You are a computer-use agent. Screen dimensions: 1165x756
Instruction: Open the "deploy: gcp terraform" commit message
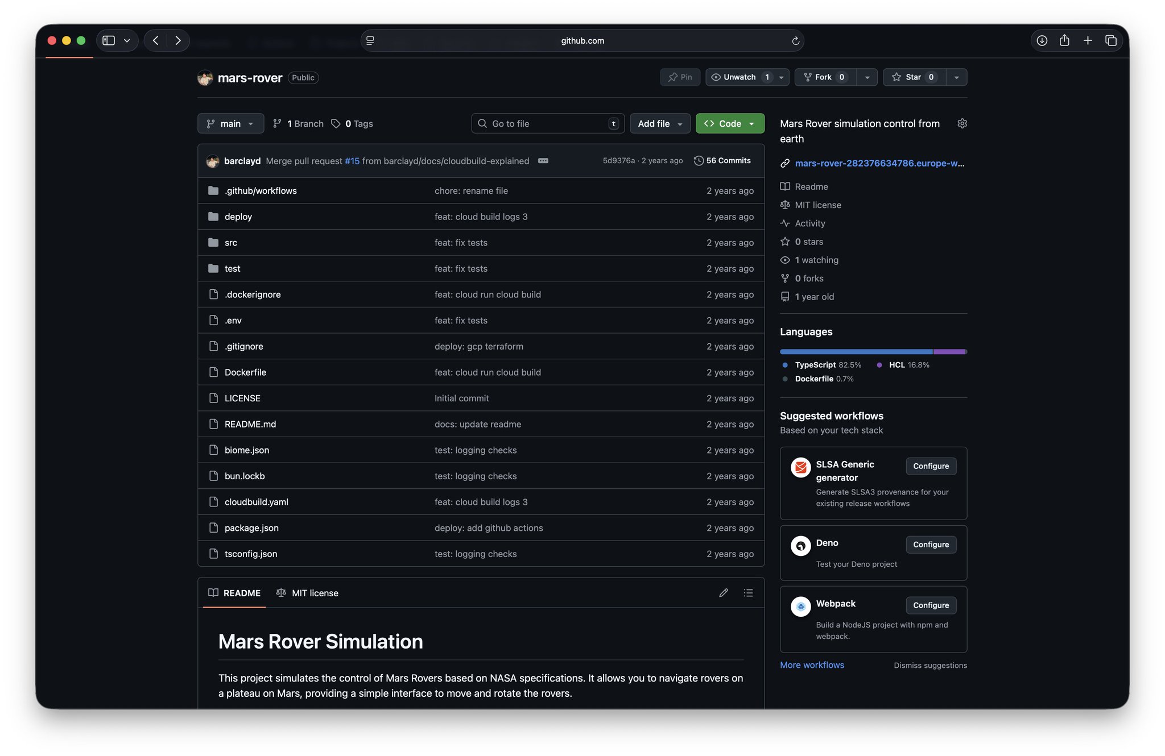point(479,347)
